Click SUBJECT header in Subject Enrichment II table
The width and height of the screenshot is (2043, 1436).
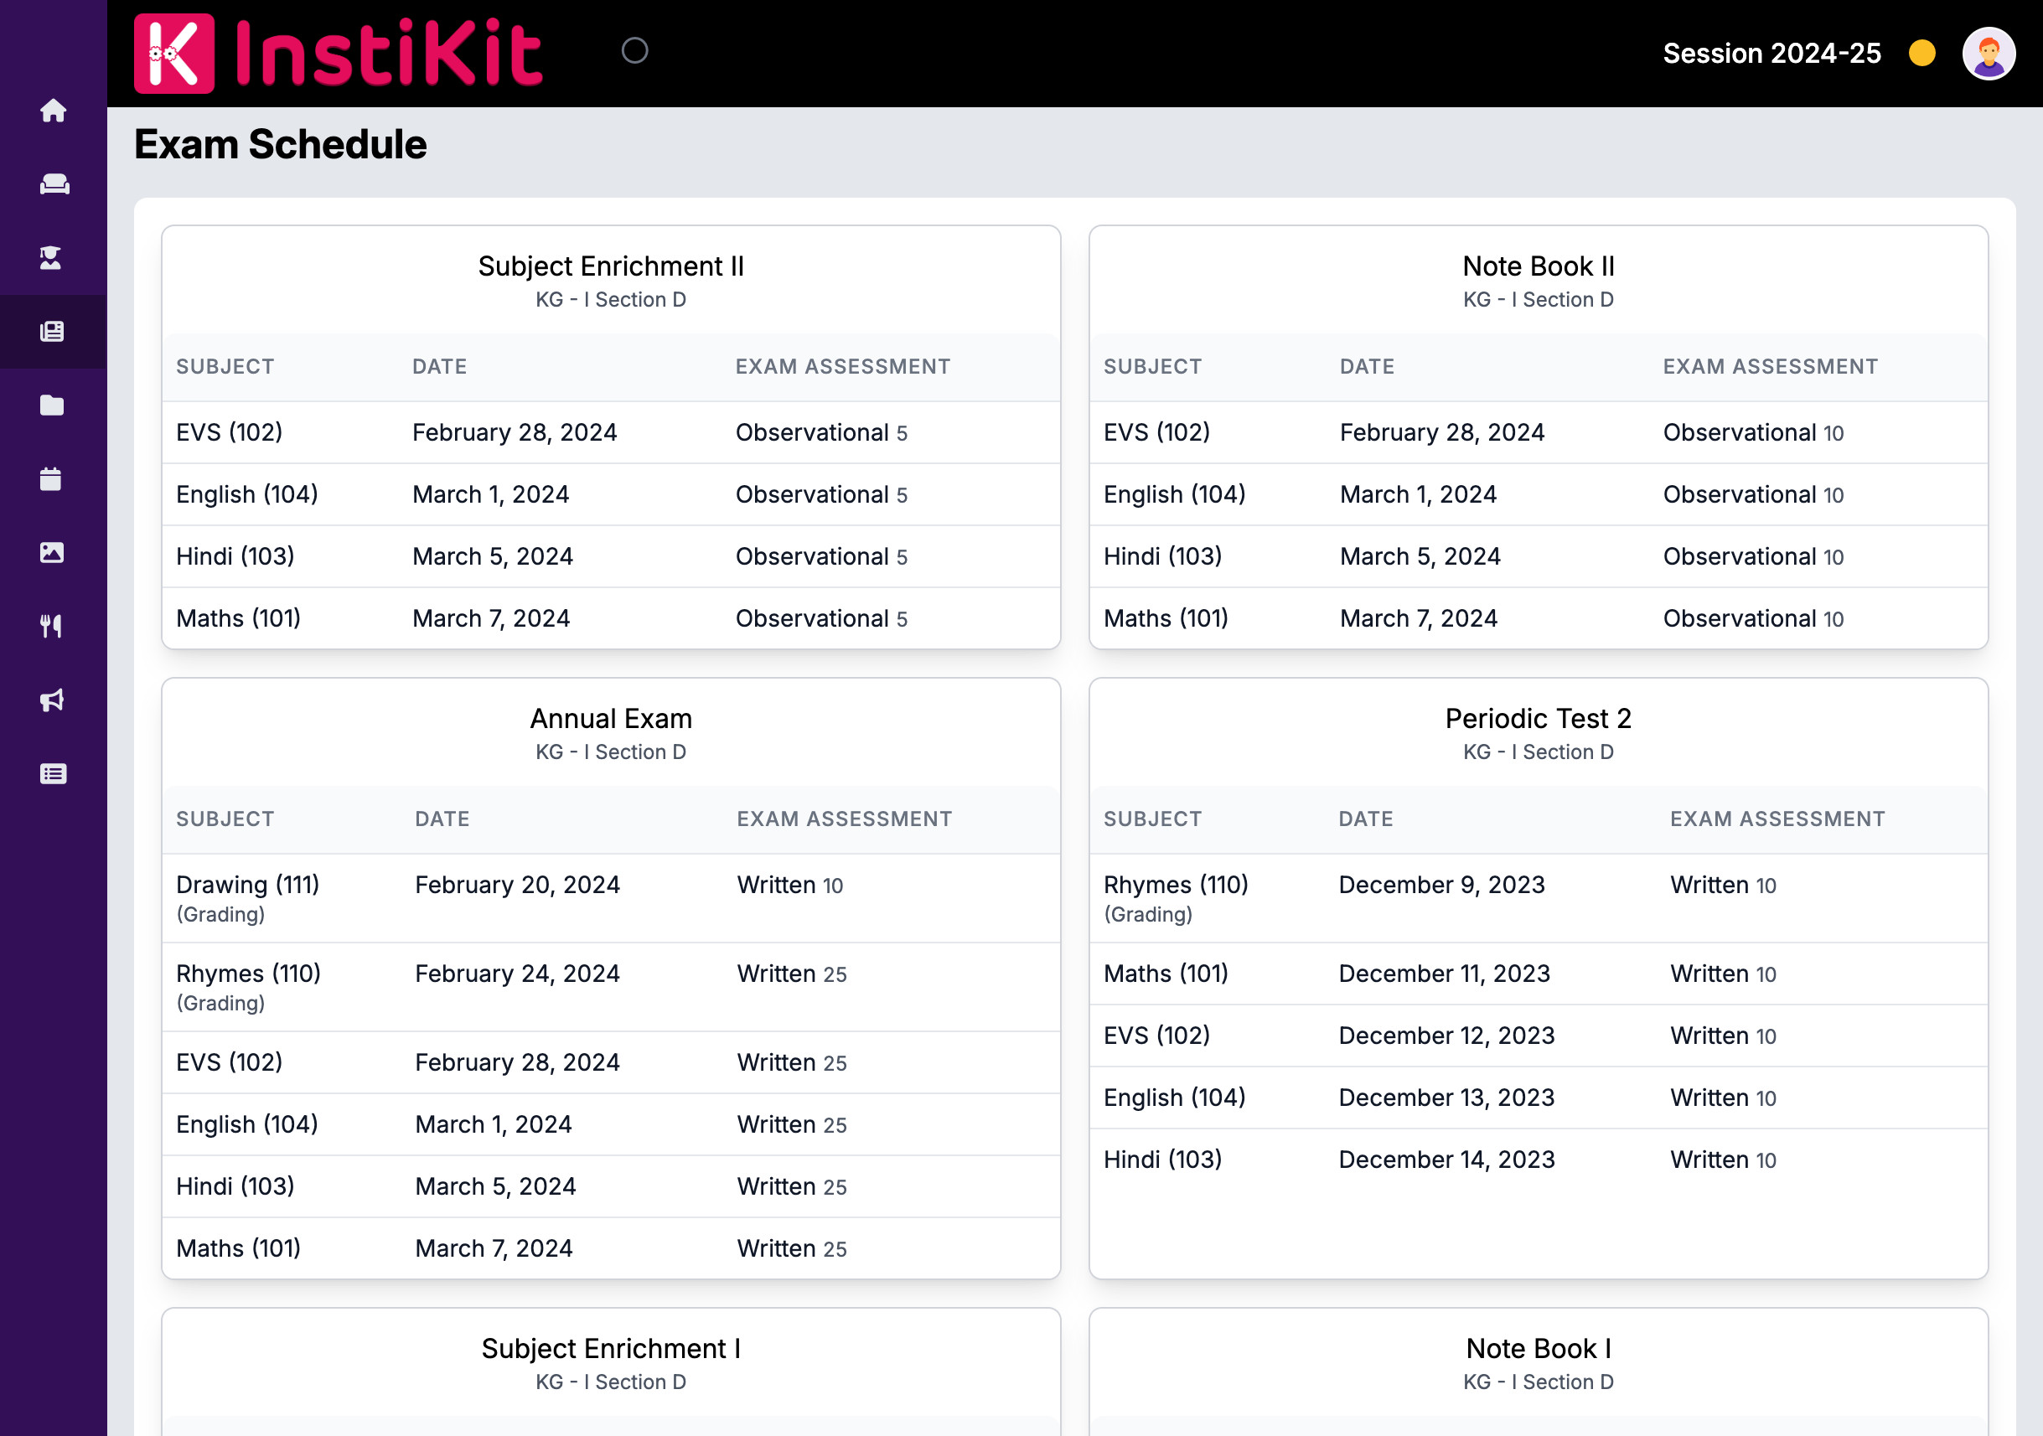click(x=225, y=367)
